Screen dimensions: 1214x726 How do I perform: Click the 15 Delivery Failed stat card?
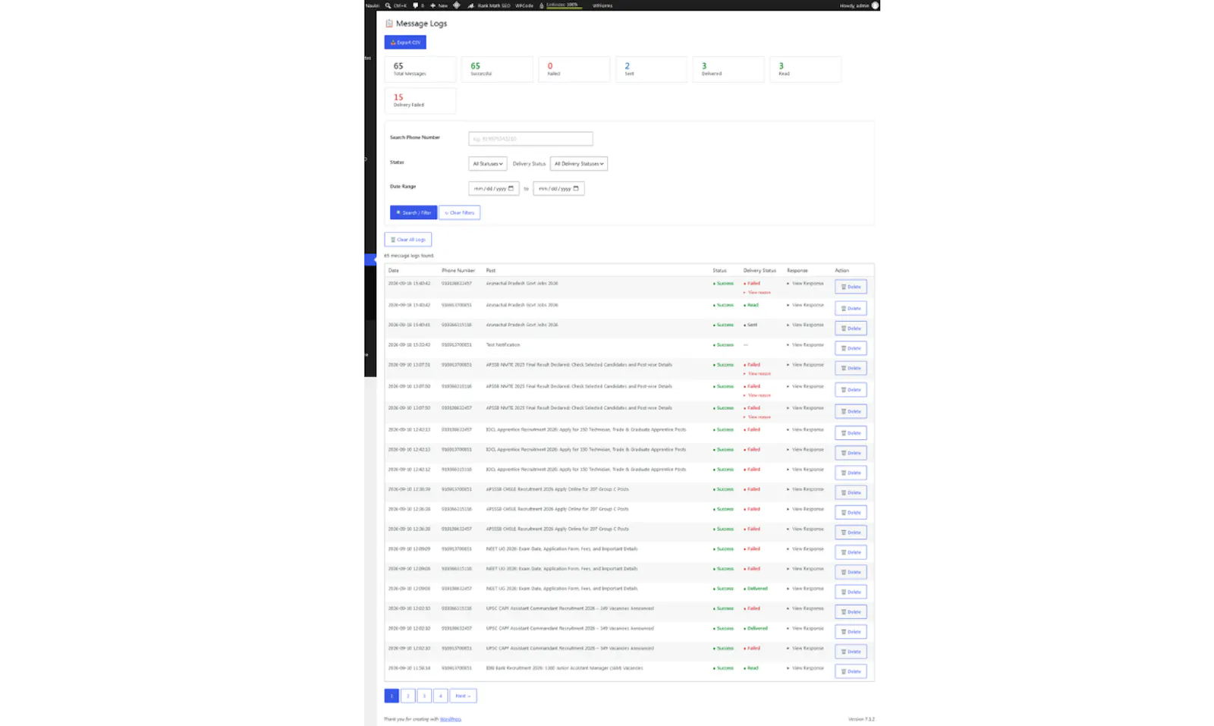coord(420,101)
